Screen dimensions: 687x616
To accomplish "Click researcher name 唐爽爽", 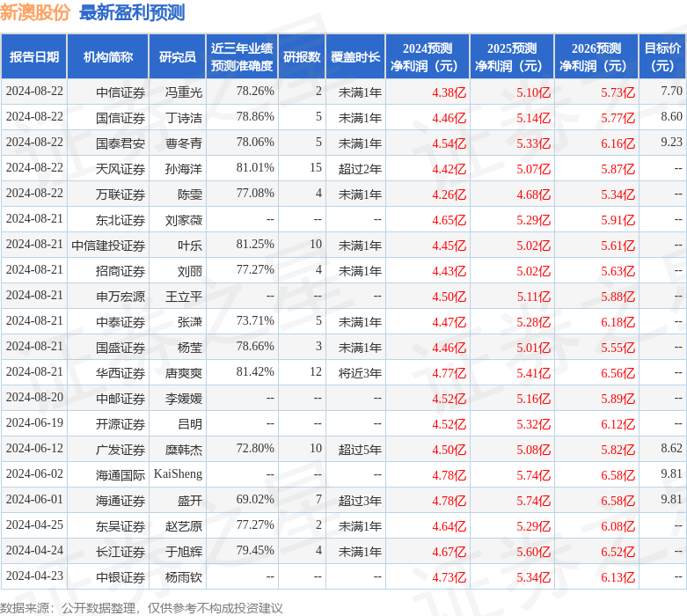I will tap(184, 372).
